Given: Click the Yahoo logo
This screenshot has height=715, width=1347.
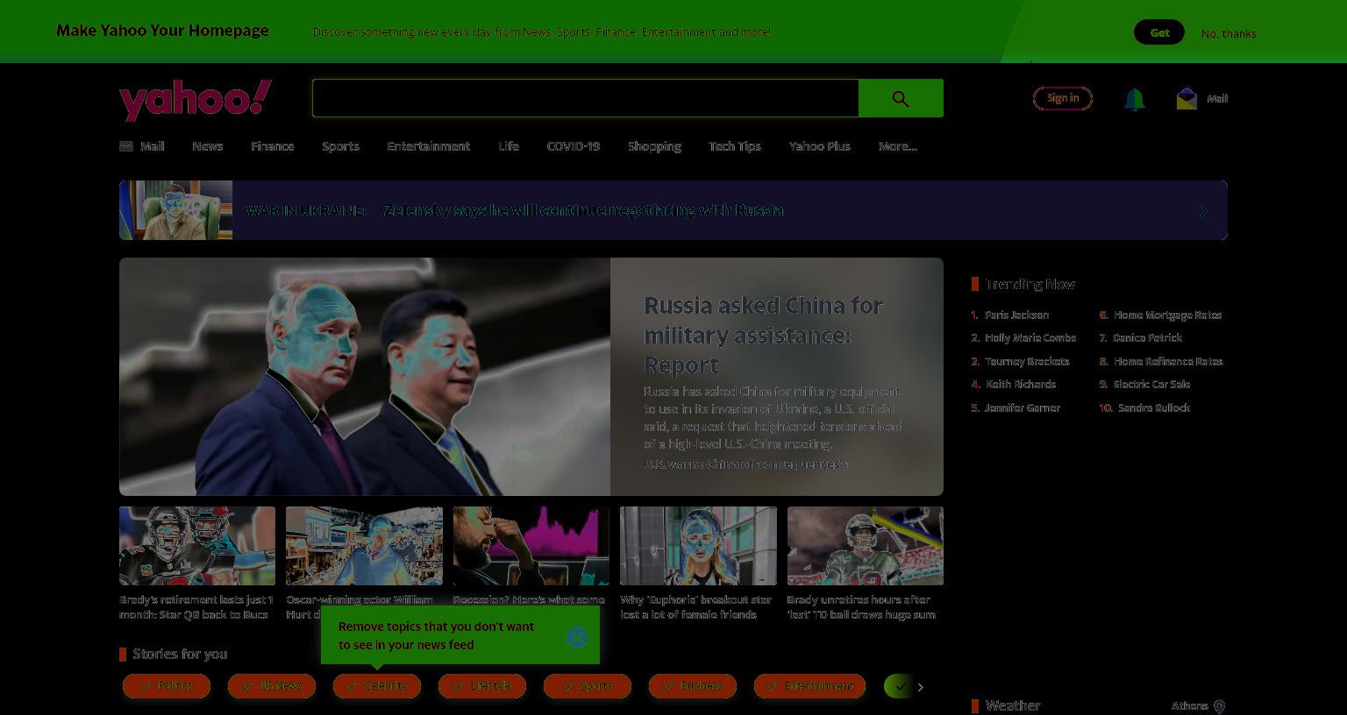Looking at the screenshot, I should pos(196,100).
